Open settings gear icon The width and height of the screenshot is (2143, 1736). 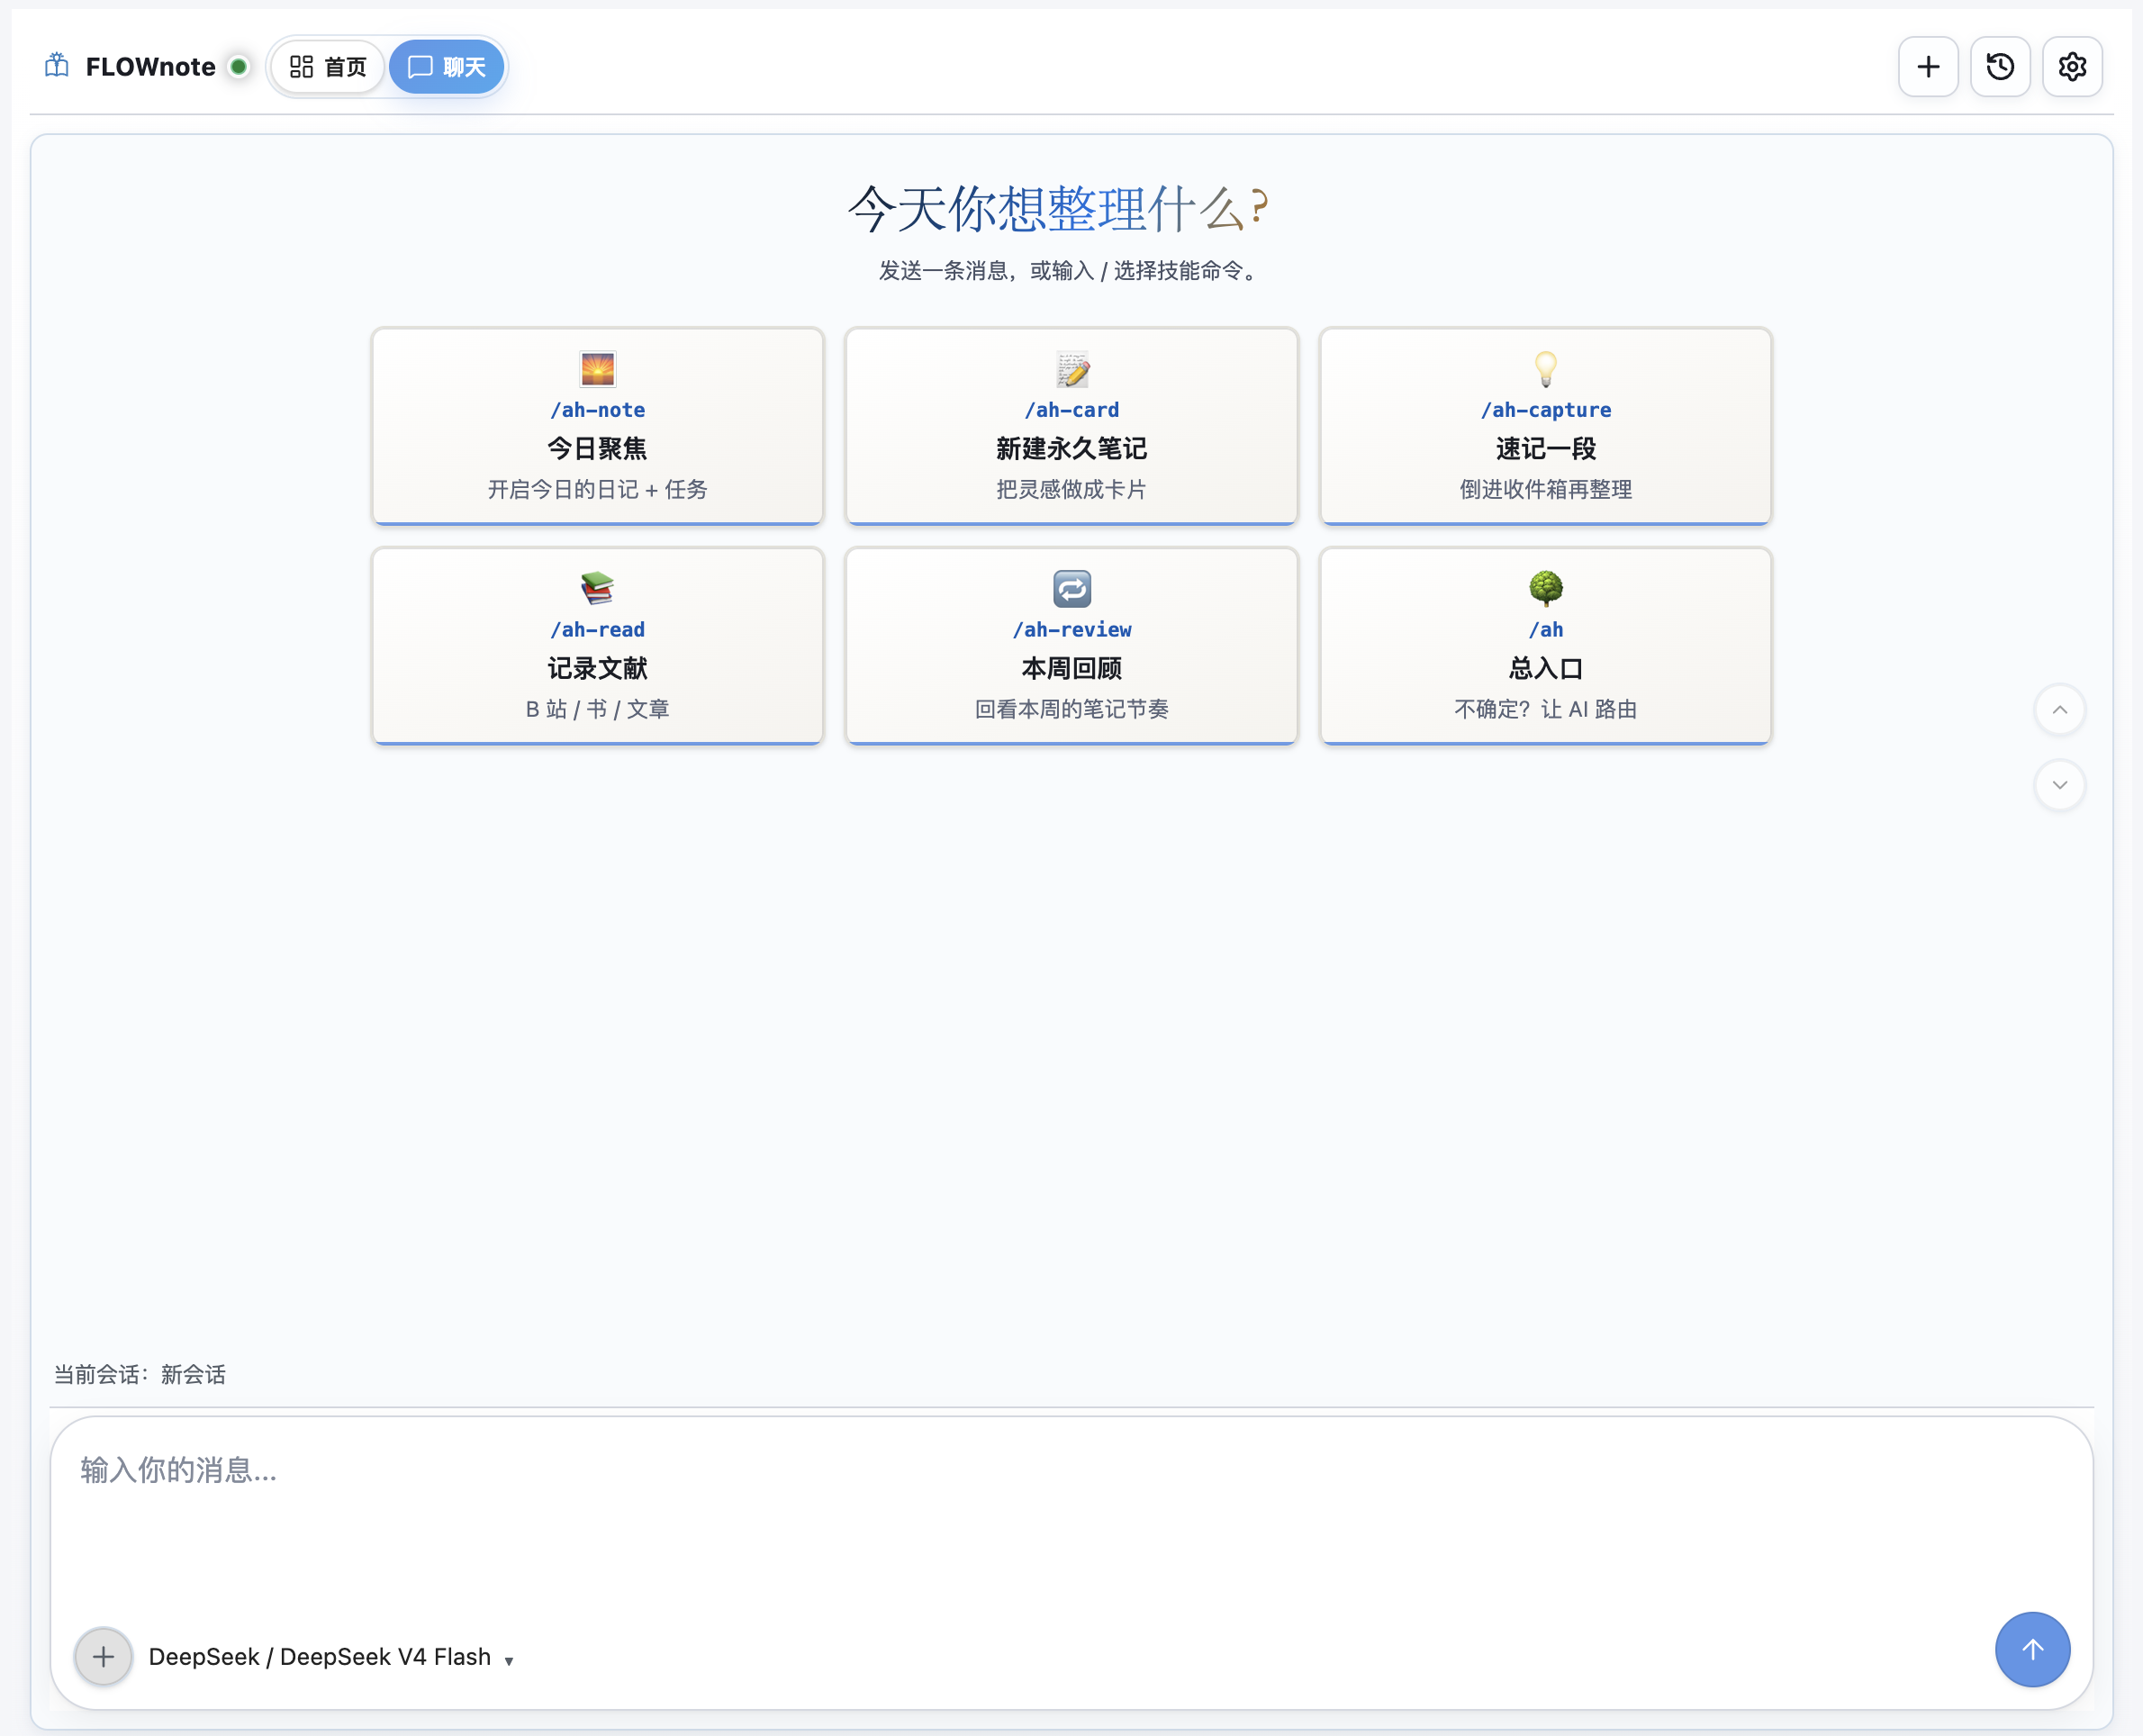pos(2072,67)
